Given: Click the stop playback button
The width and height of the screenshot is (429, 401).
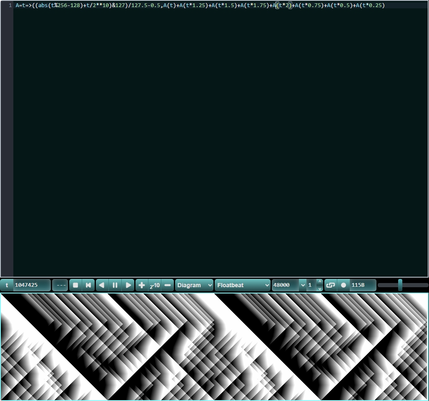Looking at the screenshot, I should [x=75, y=285].
